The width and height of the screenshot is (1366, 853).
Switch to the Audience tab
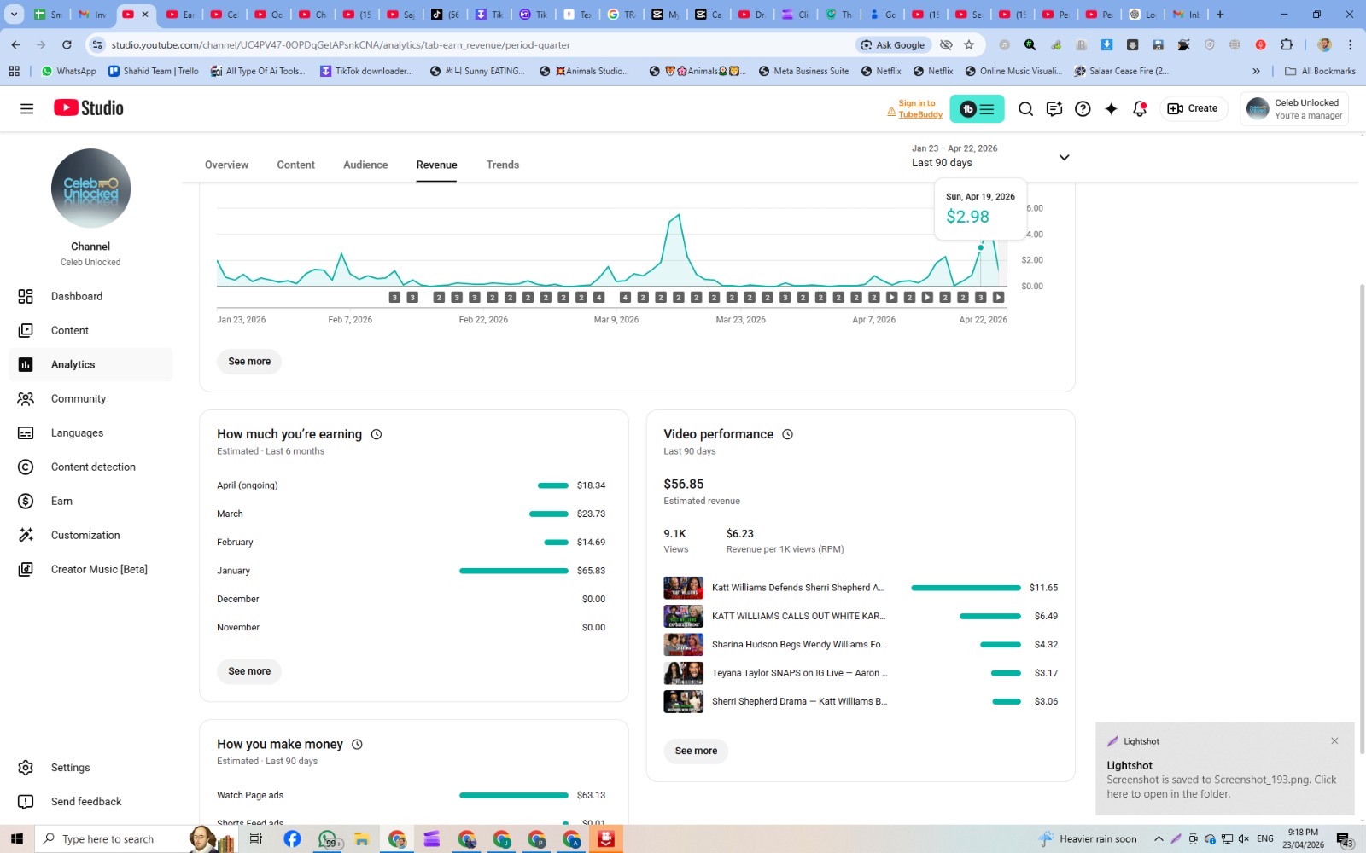tap(365, 165)
